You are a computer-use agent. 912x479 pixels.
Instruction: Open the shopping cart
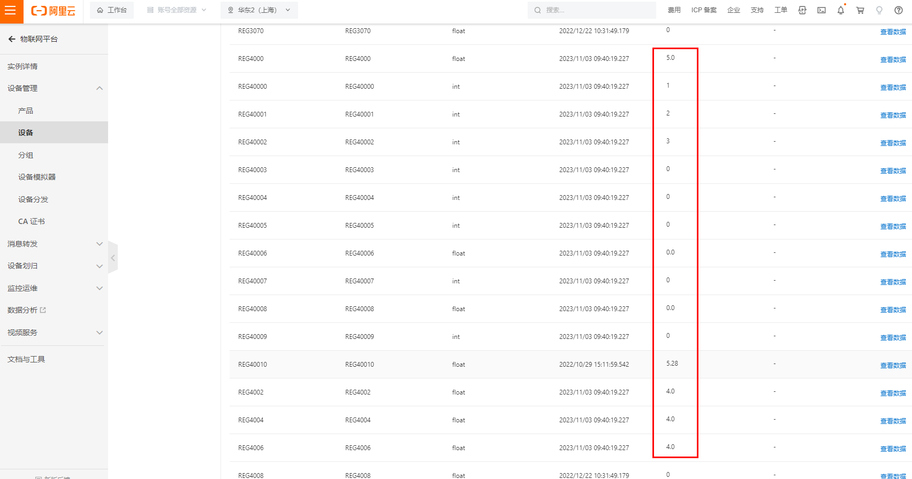pyautogui.click(x=860, y=10)
